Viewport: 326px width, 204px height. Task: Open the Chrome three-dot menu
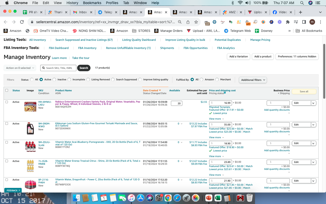pyautogui.click(x=320, y=22)
